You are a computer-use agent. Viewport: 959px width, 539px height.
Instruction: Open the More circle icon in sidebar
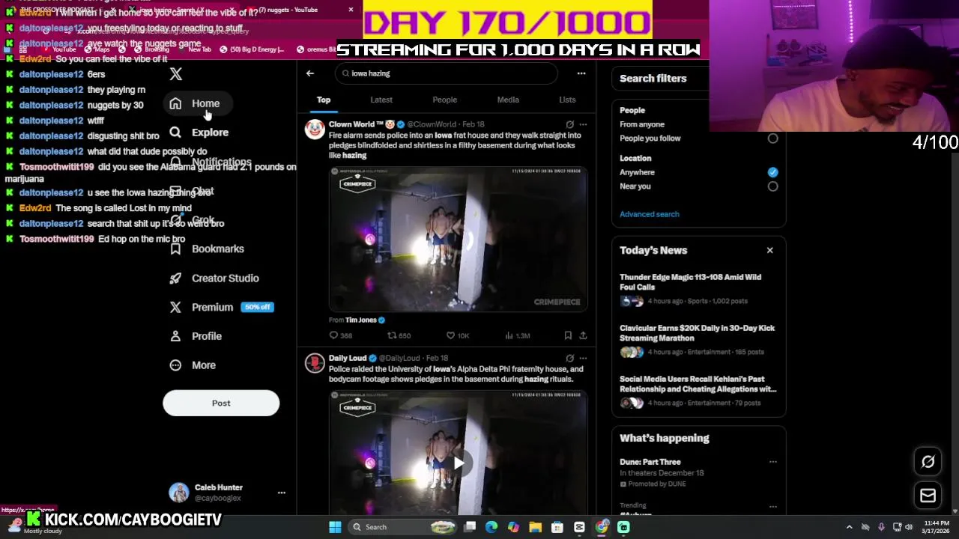(x=175, y=365)
